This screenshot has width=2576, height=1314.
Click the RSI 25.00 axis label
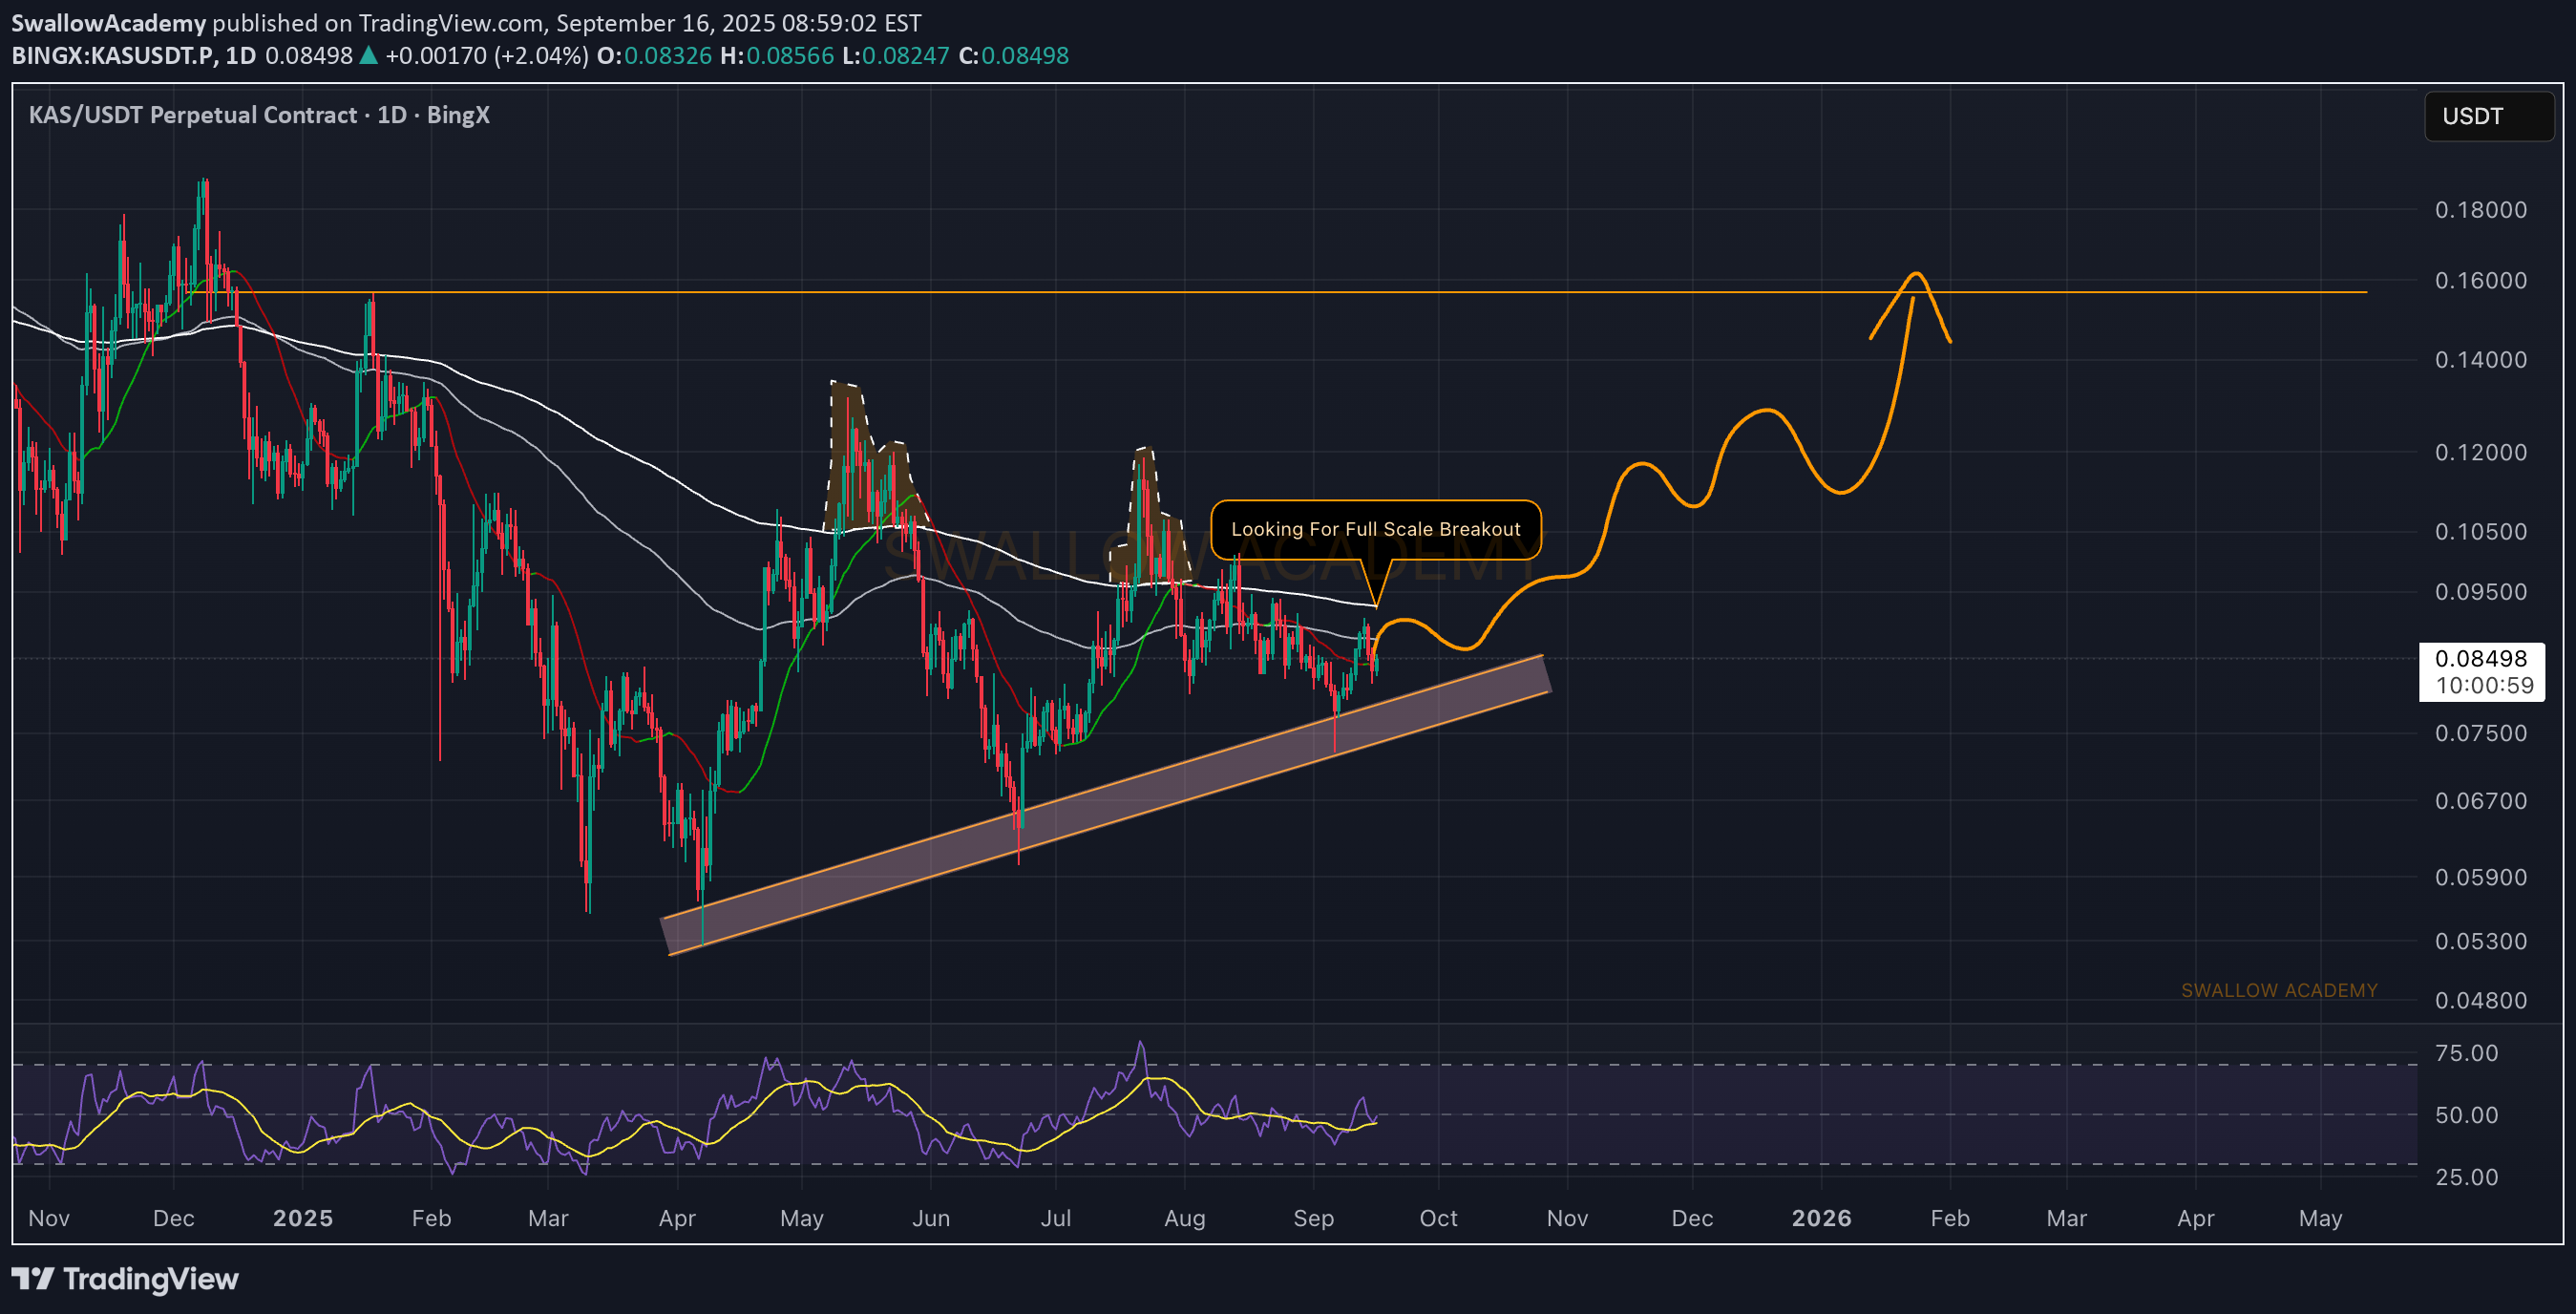coord(2466,1177)
